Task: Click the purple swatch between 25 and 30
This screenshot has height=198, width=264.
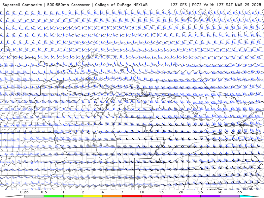Action: [x=210, y=196]
